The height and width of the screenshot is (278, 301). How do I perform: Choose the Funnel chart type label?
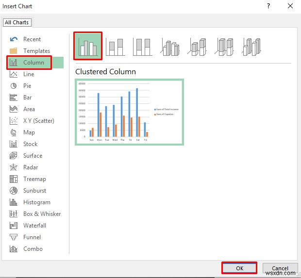(32, 237)
